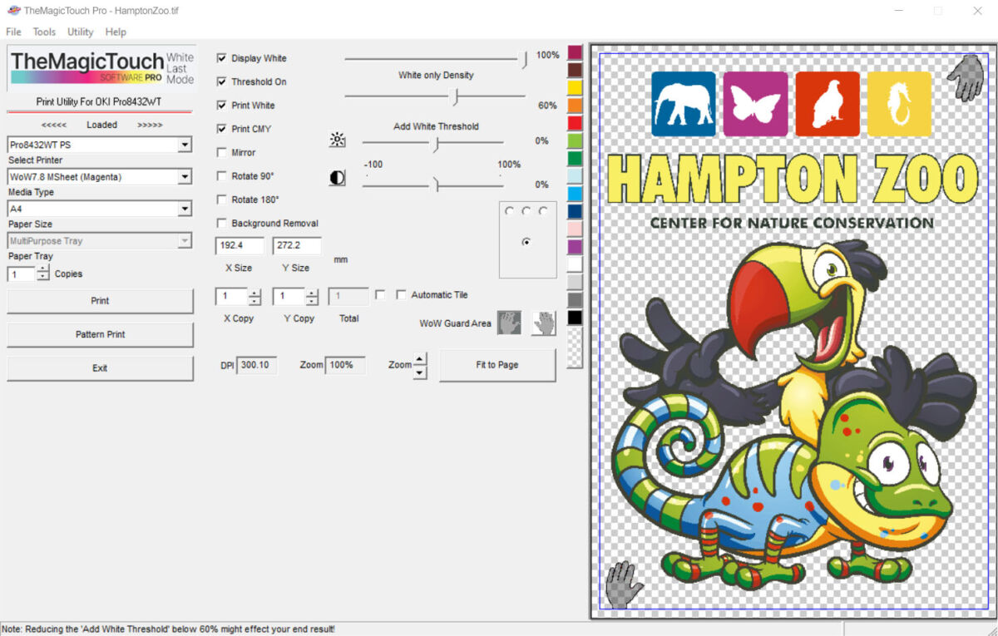Viewport: 998px width, 636px height.
Task: Click the TheMagicTouch Software Pro logo
Action: coord(101,68)
